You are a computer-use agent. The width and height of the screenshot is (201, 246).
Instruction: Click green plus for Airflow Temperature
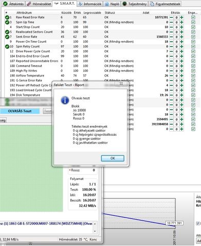181,76
